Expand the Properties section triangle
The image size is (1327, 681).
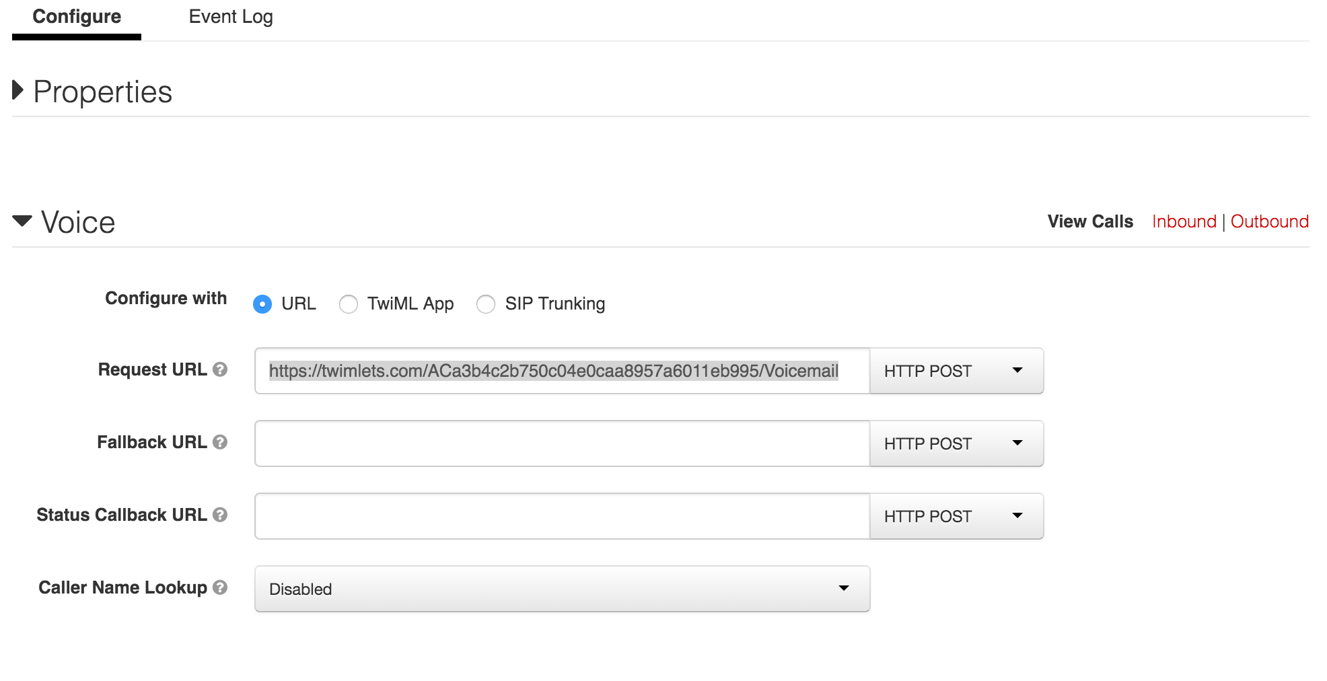(x=19, y=90)
